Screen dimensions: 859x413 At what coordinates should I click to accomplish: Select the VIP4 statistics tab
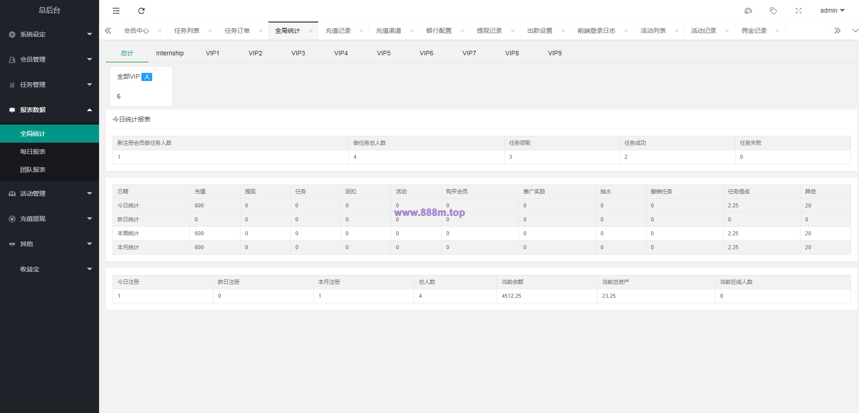[341, 53]
